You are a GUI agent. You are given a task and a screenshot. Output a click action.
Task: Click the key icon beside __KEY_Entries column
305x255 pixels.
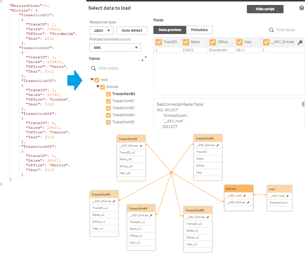point(300,42)
